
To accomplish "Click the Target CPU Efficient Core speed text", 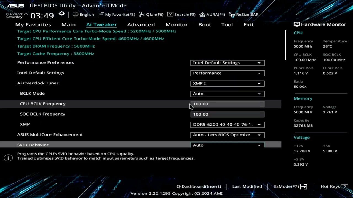I will point(91,39).
